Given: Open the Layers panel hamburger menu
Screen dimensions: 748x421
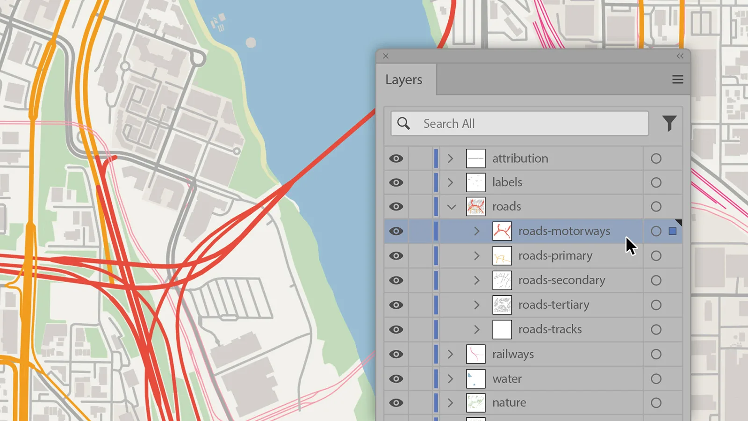Looking at the screenshot, I should [677, 80].
